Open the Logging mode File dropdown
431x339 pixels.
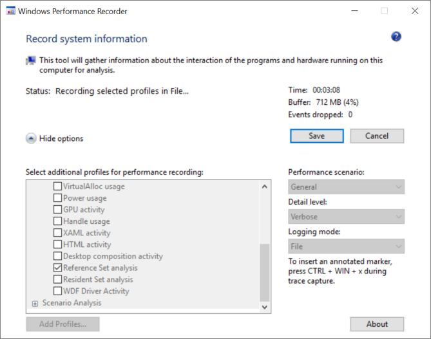coord(346,246)
